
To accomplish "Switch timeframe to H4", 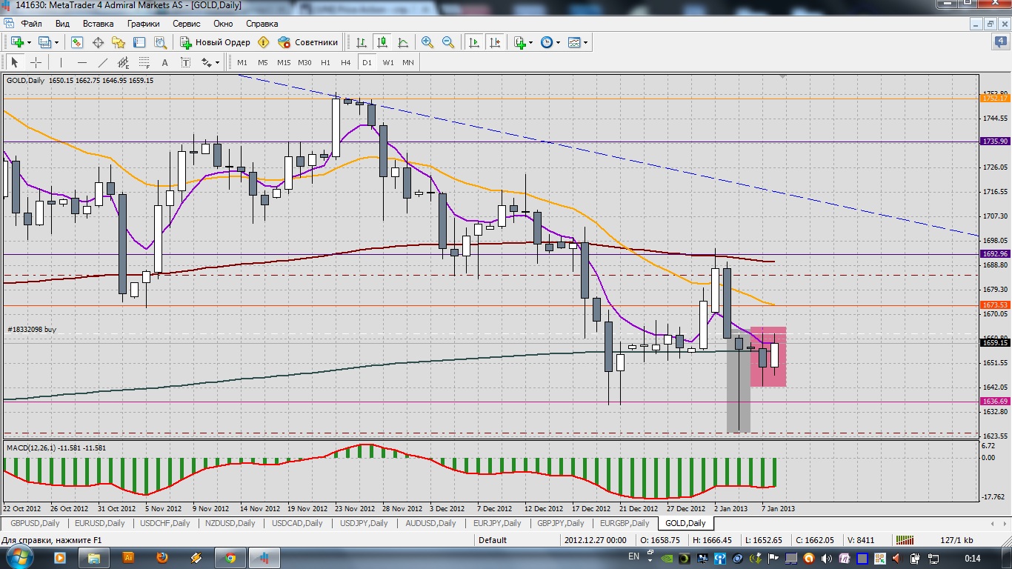I will [x=345, y=62].
